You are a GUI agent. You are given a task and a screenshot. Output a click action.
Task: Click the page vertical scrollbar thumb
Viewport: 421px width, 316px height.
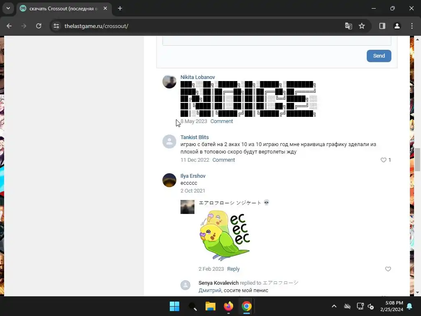pos(417,159)
